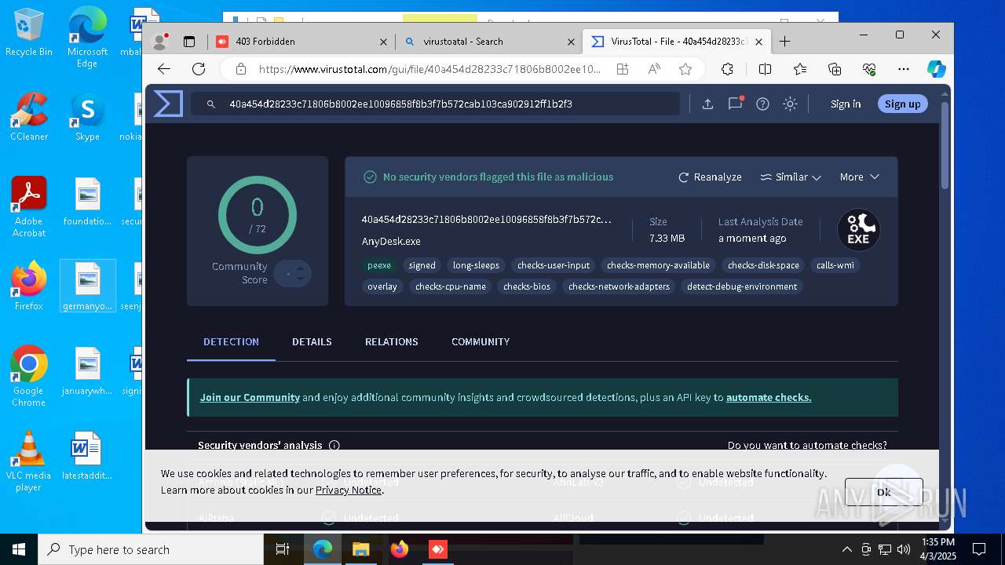This screenshot has width=1005, height=565.
Task: Click the Windows Start button
Action: [19, 549]
